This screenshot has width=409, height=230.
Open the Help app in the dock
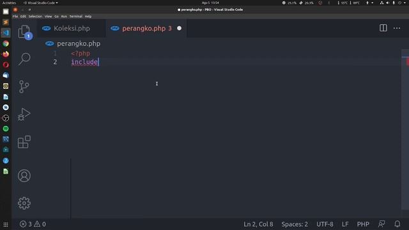tap(6, 160)
